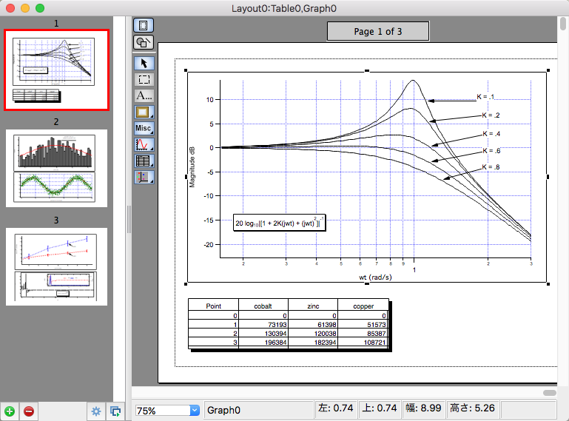The image size is (569, 421).
Task: Click table cell 196384
Action: [x=263, y=343]
